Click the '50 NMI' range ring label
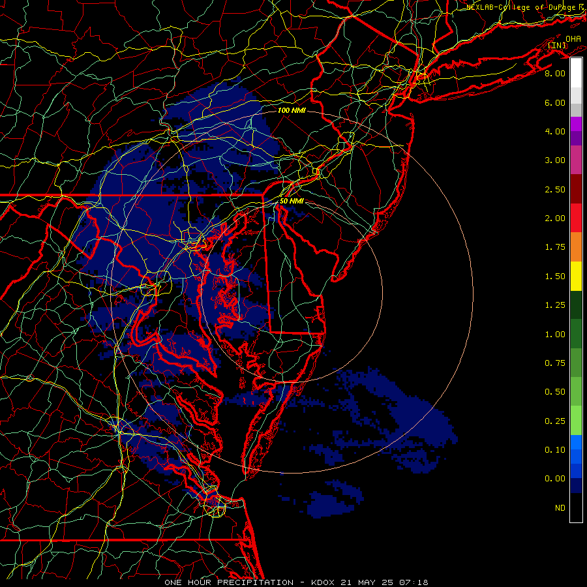 pos(292,201)
